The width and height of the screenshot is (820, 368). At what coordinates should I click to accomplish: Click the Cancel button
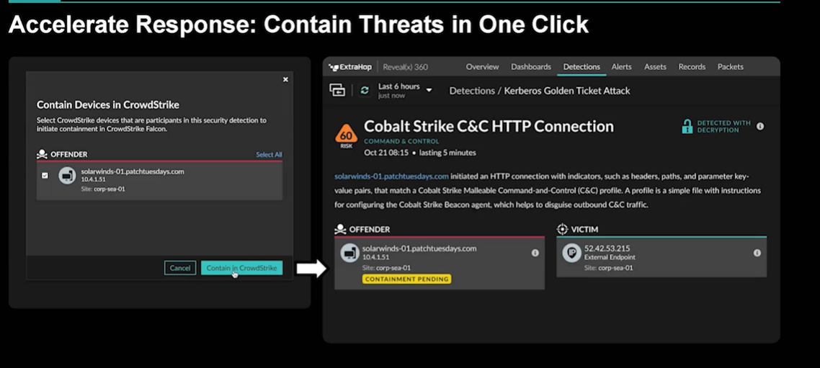(180, 268)
